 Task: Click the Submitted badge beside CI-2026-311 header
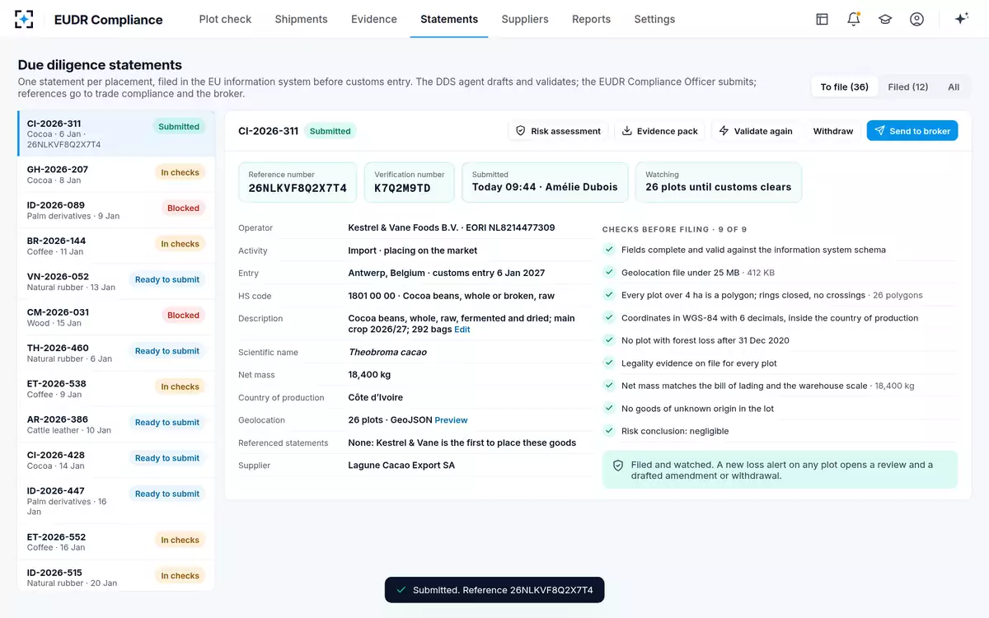pyautogui.click(x=330, y=131)
